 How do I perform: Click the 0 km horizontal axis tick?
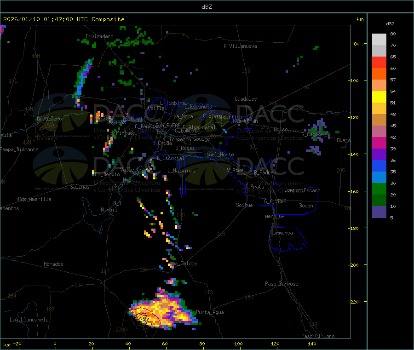pos(55,344)
